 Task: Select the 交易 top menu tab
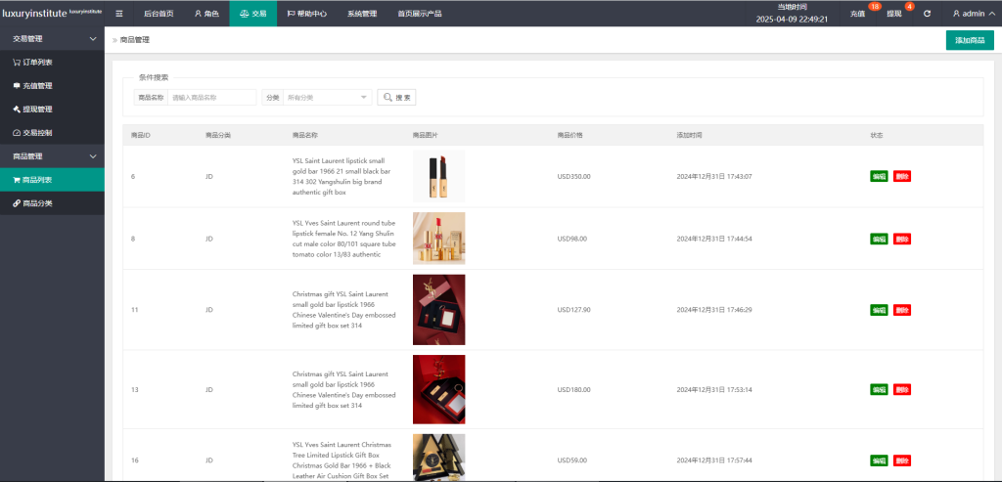click(253, 14)
